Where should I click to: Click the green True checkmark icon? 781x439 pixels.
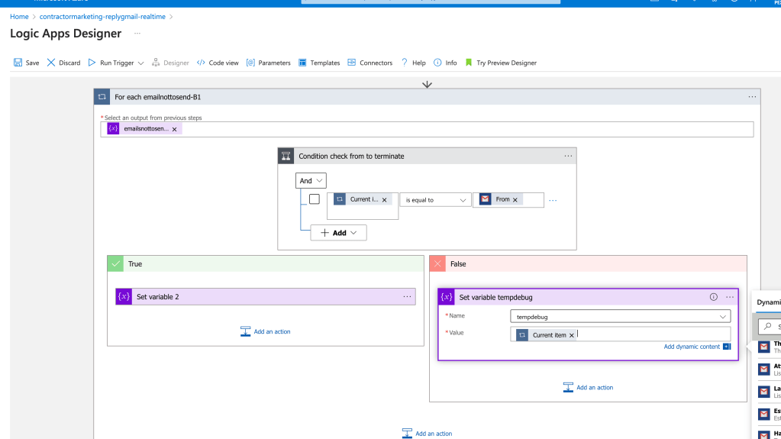pos(115,263)
